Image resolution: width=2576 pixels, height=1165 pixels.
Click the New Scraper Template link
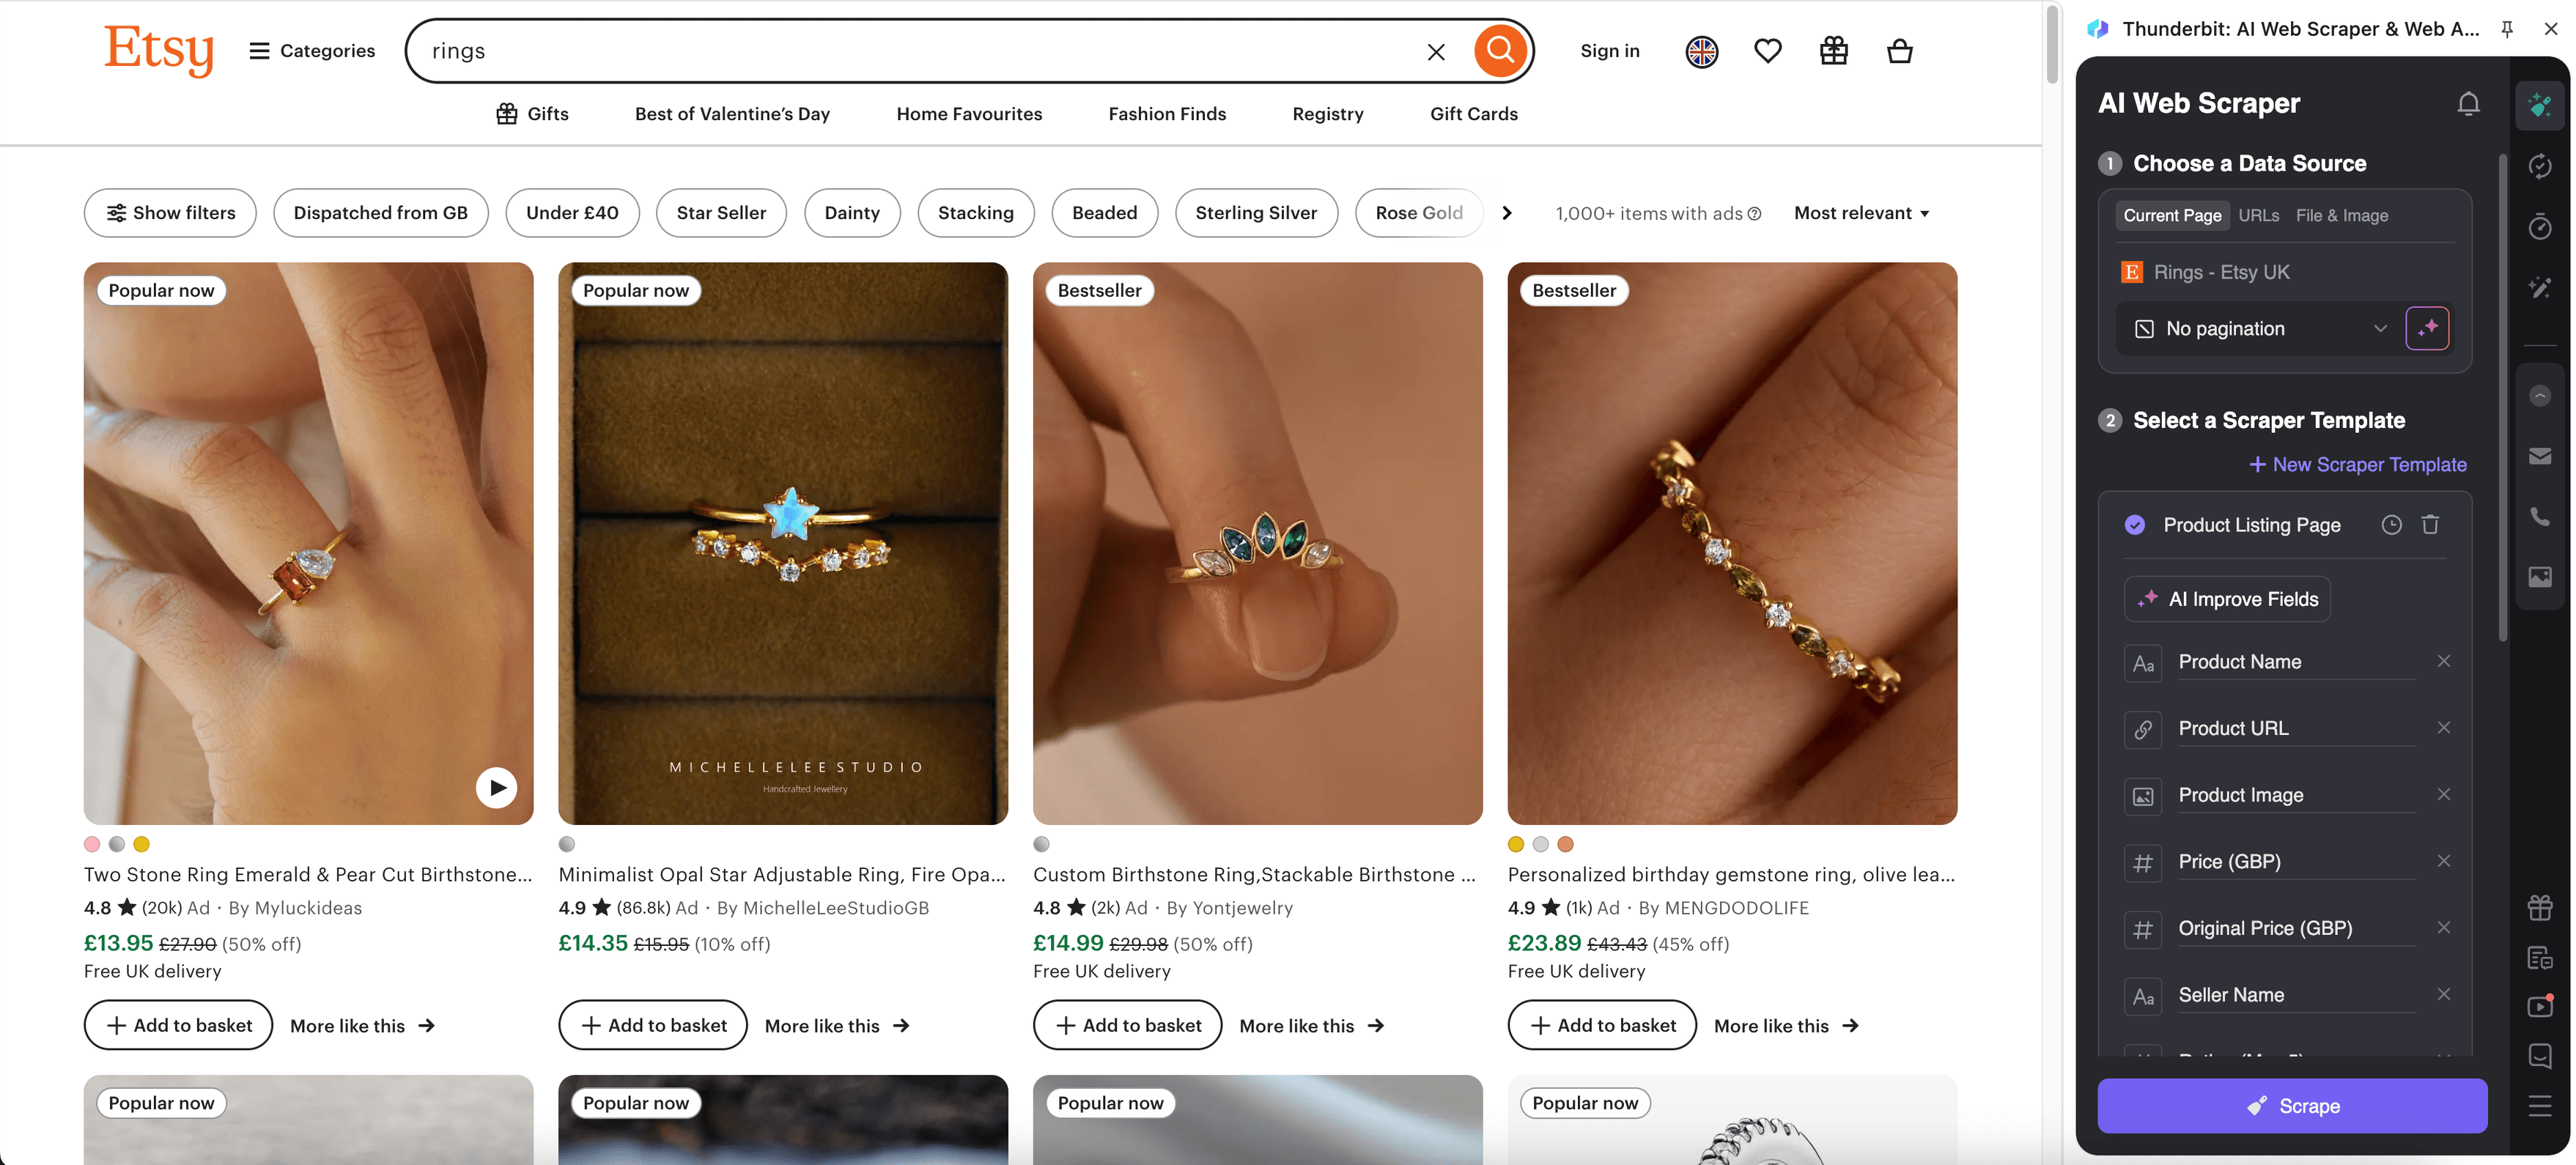point(2357,464)
